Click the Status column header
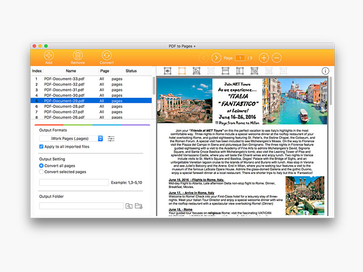 coord(131,71)
